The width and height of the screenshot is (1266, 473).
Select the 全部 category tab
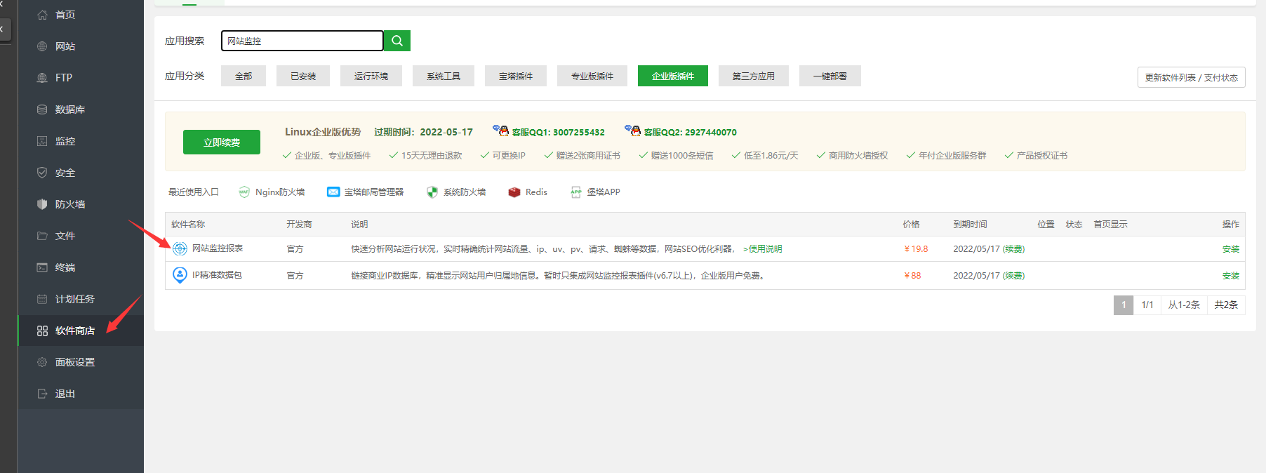tap(244, 76)
